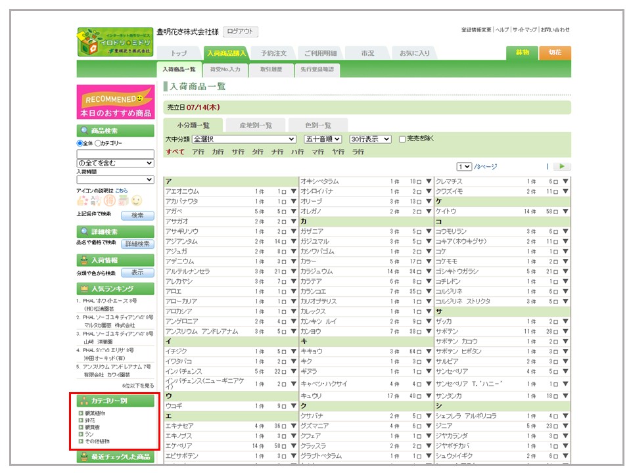
Task: Open the 大中分類 全選択 dropdown
Action: (244, 139)
